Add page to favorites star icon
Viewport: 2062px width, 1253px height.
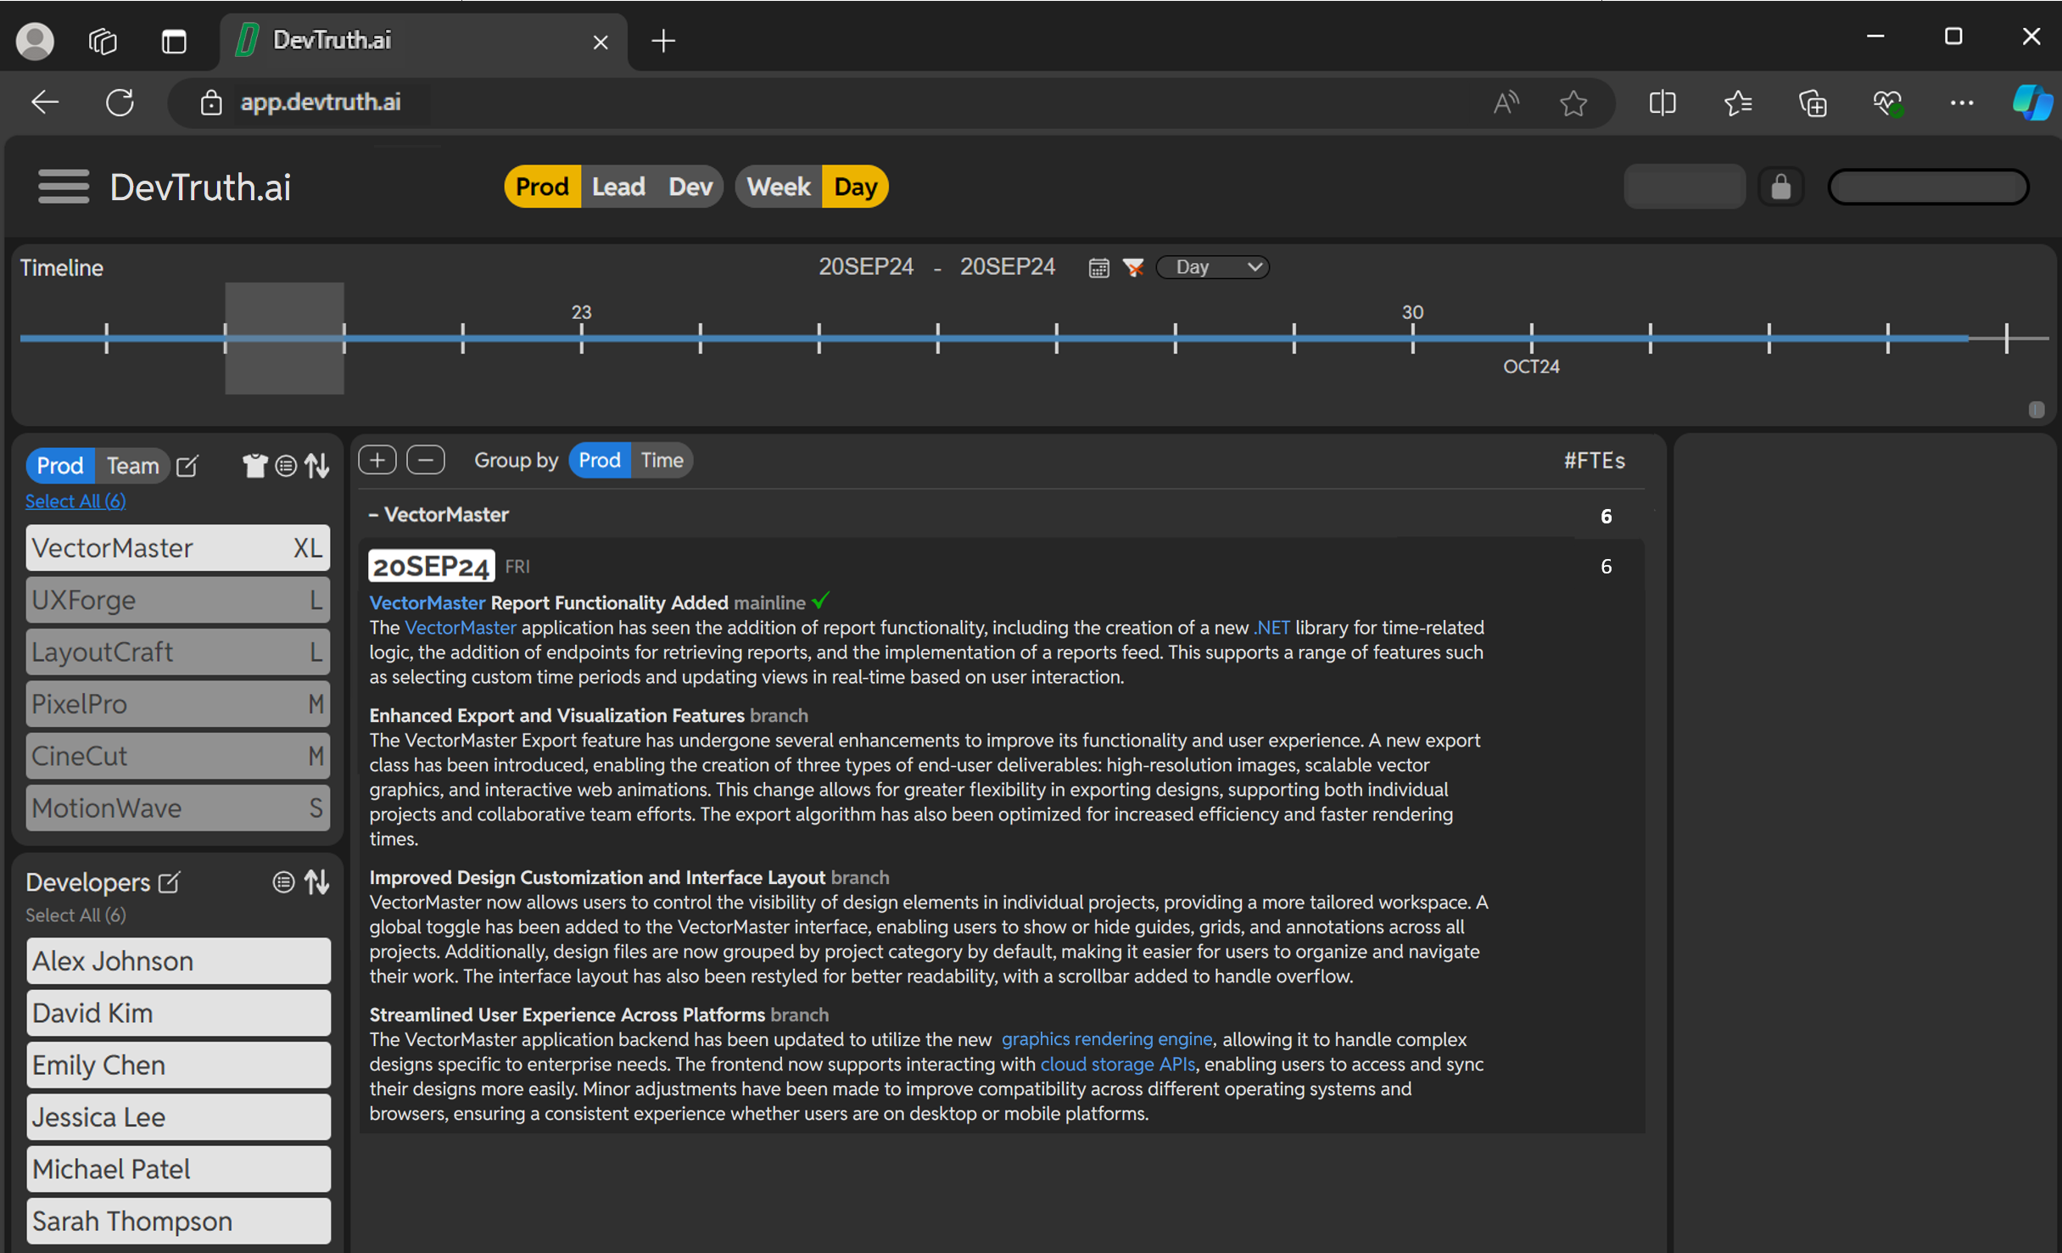[x=1573, y=103]
